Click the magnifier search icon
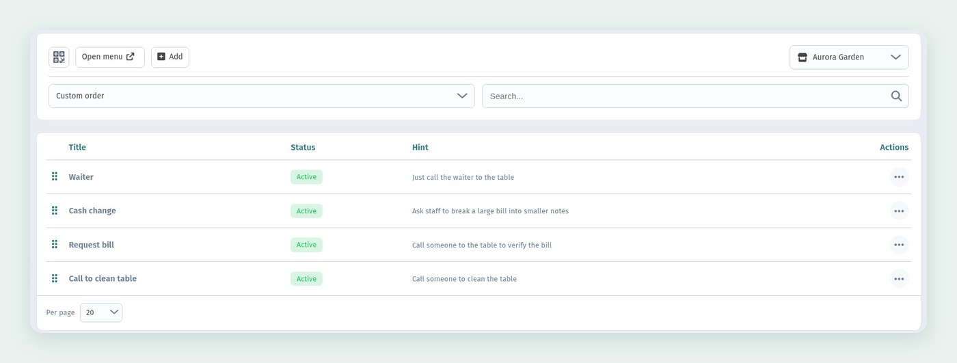 click(x=896, y=96)
